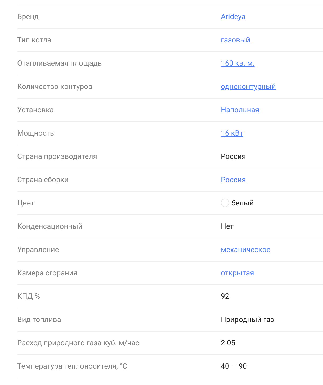323x385 pixels.
Task: Click the gas consumption value 2.05
Action: point(228,343)
